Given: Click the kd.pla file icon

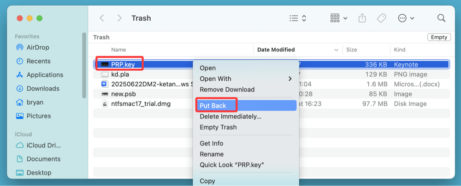Looking at the screenshot, I should coord(105,74).
